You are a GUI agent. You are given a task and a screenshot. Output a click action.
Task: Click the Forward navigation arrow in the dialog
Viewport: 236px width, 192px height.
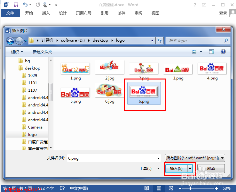click(x=19, y=41)
